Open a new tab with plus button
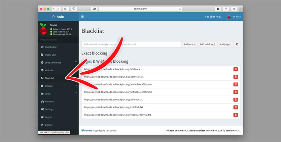The image size is (281, 142). [241, 10]
